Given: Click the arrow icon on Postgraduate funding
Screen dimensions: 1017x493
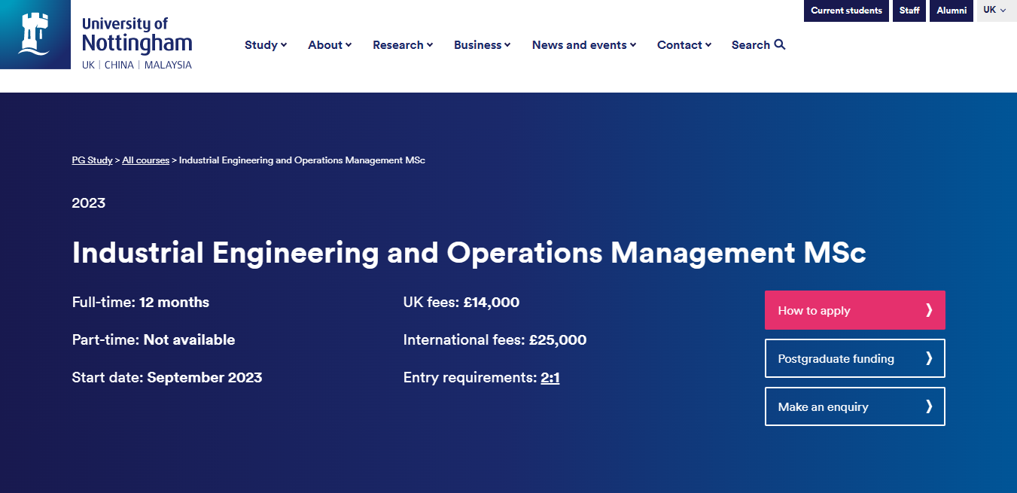Looking at the screenshot, I should (x=929, y=358).
